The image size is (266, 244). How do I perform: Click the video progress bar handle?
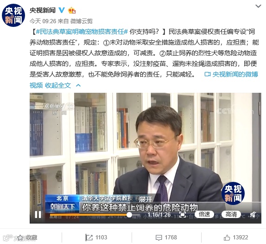coord(129,215)
